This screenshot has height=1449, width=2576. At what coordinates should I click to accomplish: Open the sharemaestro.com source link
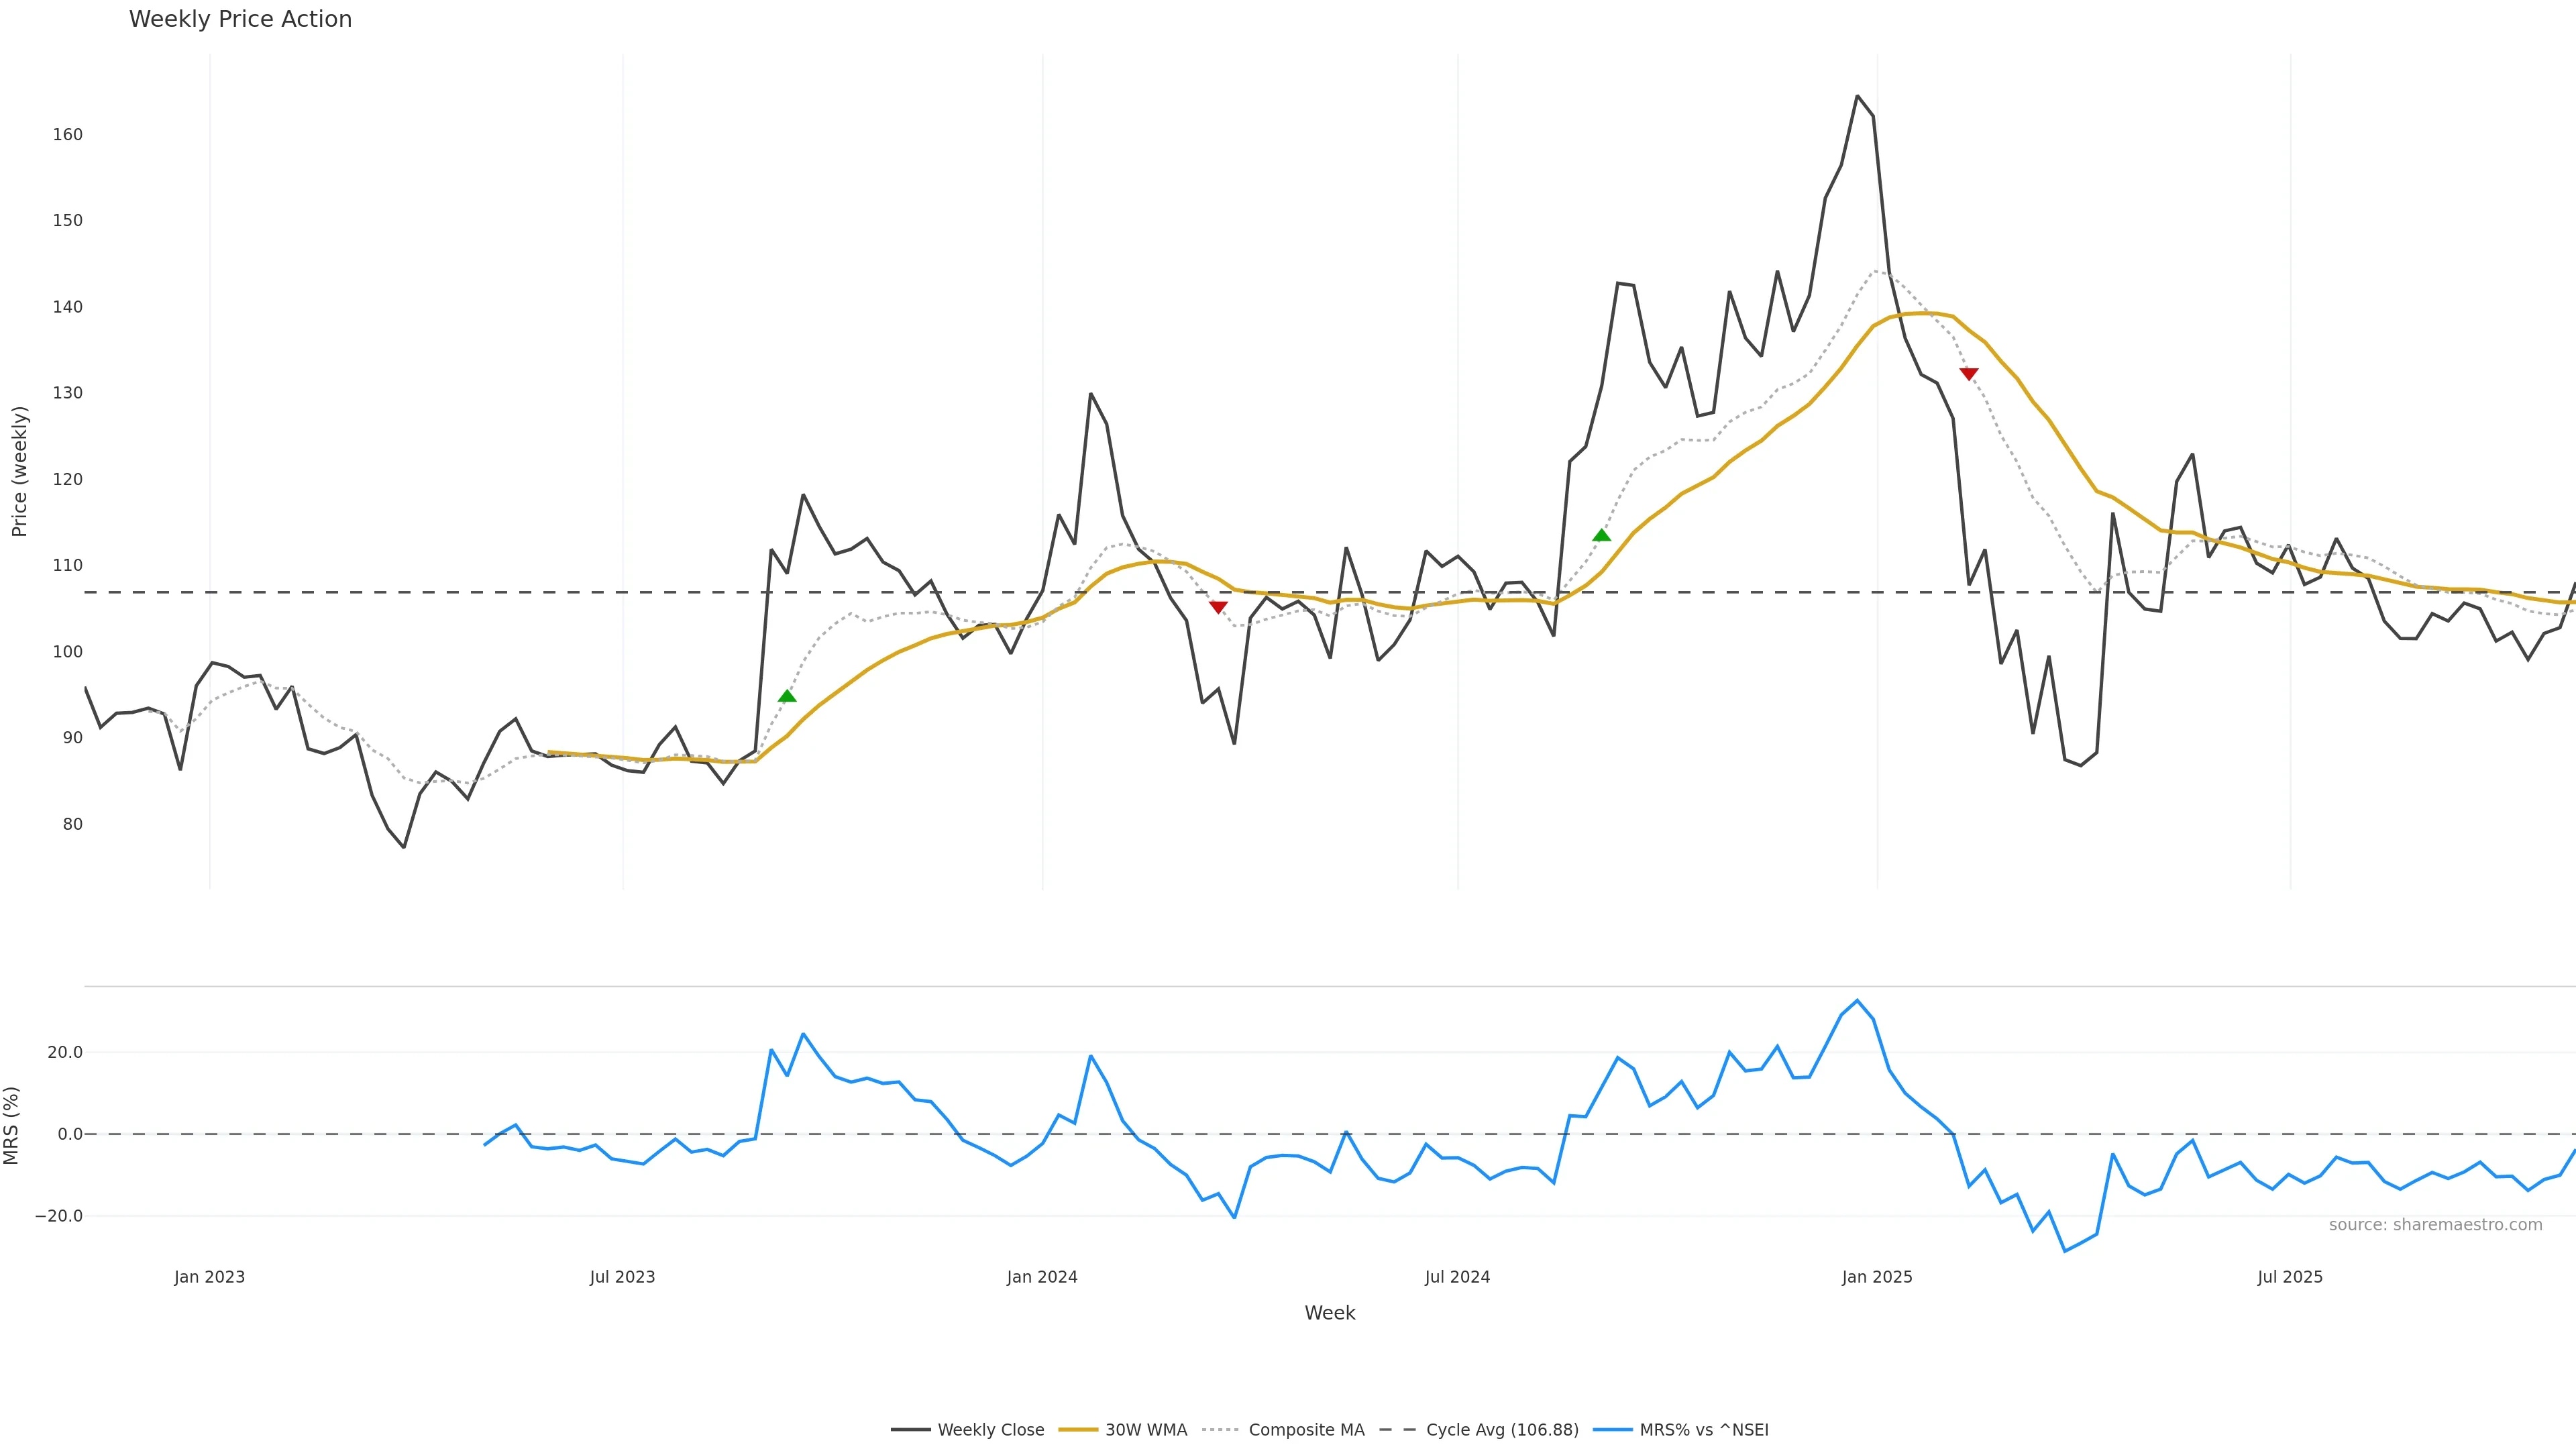tap(2435, 1225)
